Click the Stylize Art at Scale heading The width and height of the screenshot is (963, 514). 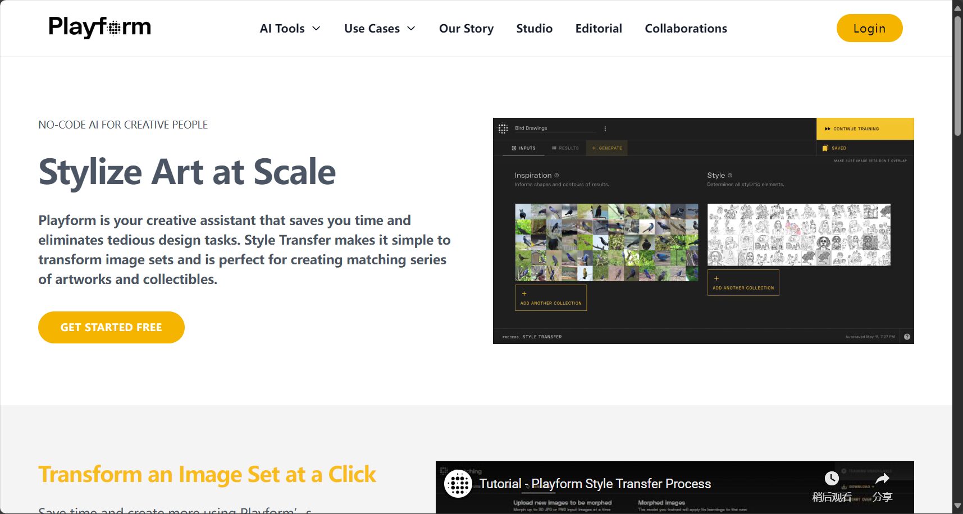click(x=187, y=172)
